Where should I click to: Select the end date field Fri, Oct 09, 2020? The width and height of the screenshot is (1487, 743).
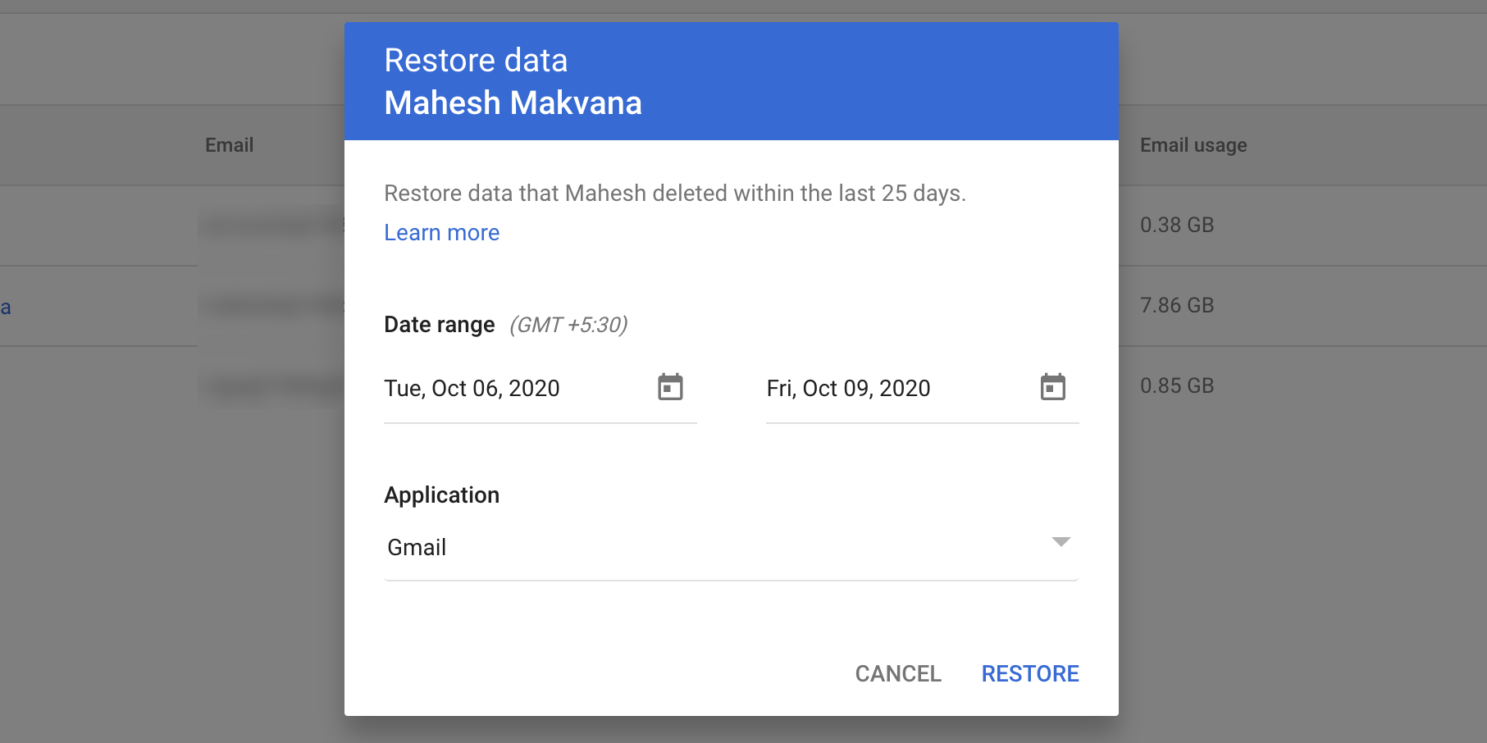(849, 388)
